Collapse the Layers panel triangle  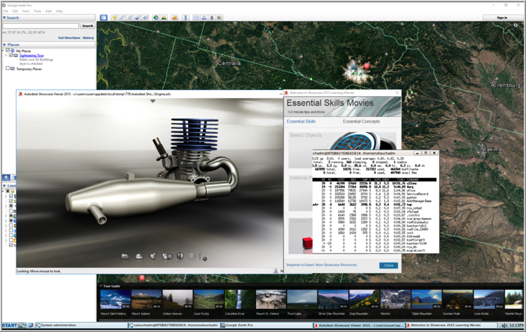click(4, 186)
